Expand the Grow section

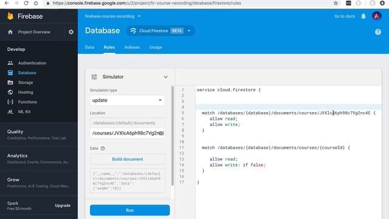(x=39, y=182)
